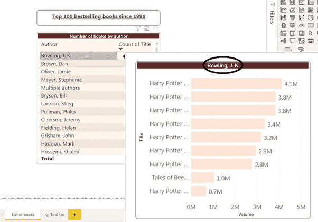Screen dimensions: 318x222
Task: Select the Q&A speech bubble visual icon
Action: pyautogui.click(x=293, y=41)
